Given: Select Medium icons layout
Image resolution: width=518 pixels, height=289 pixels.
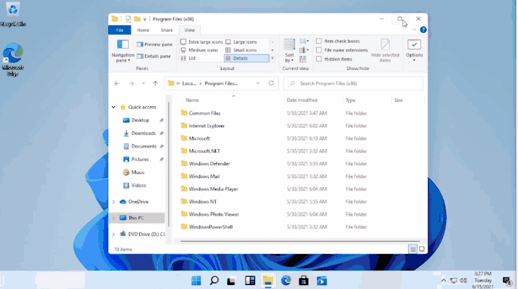Looking at the screenshot, I should (199, 50).
